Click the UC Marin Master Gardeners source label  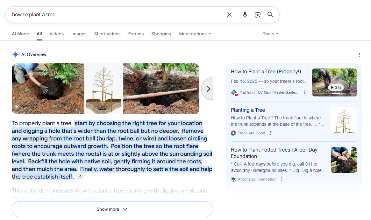278,93
